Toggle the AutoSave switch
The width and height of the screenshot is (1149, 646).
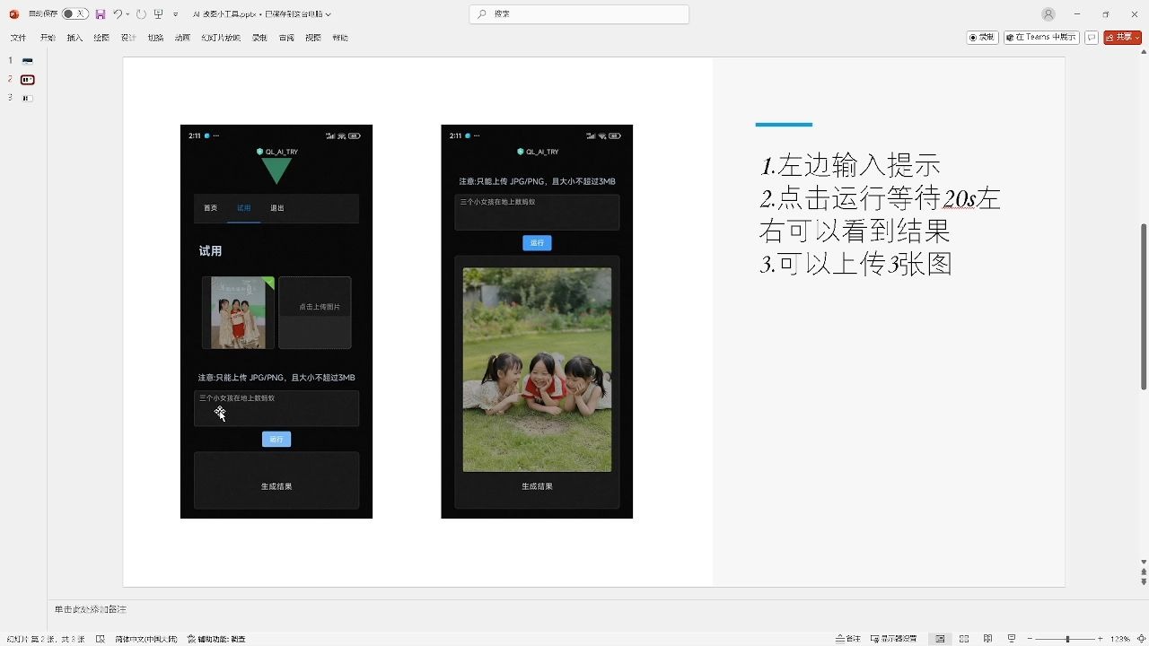[75, 14]
